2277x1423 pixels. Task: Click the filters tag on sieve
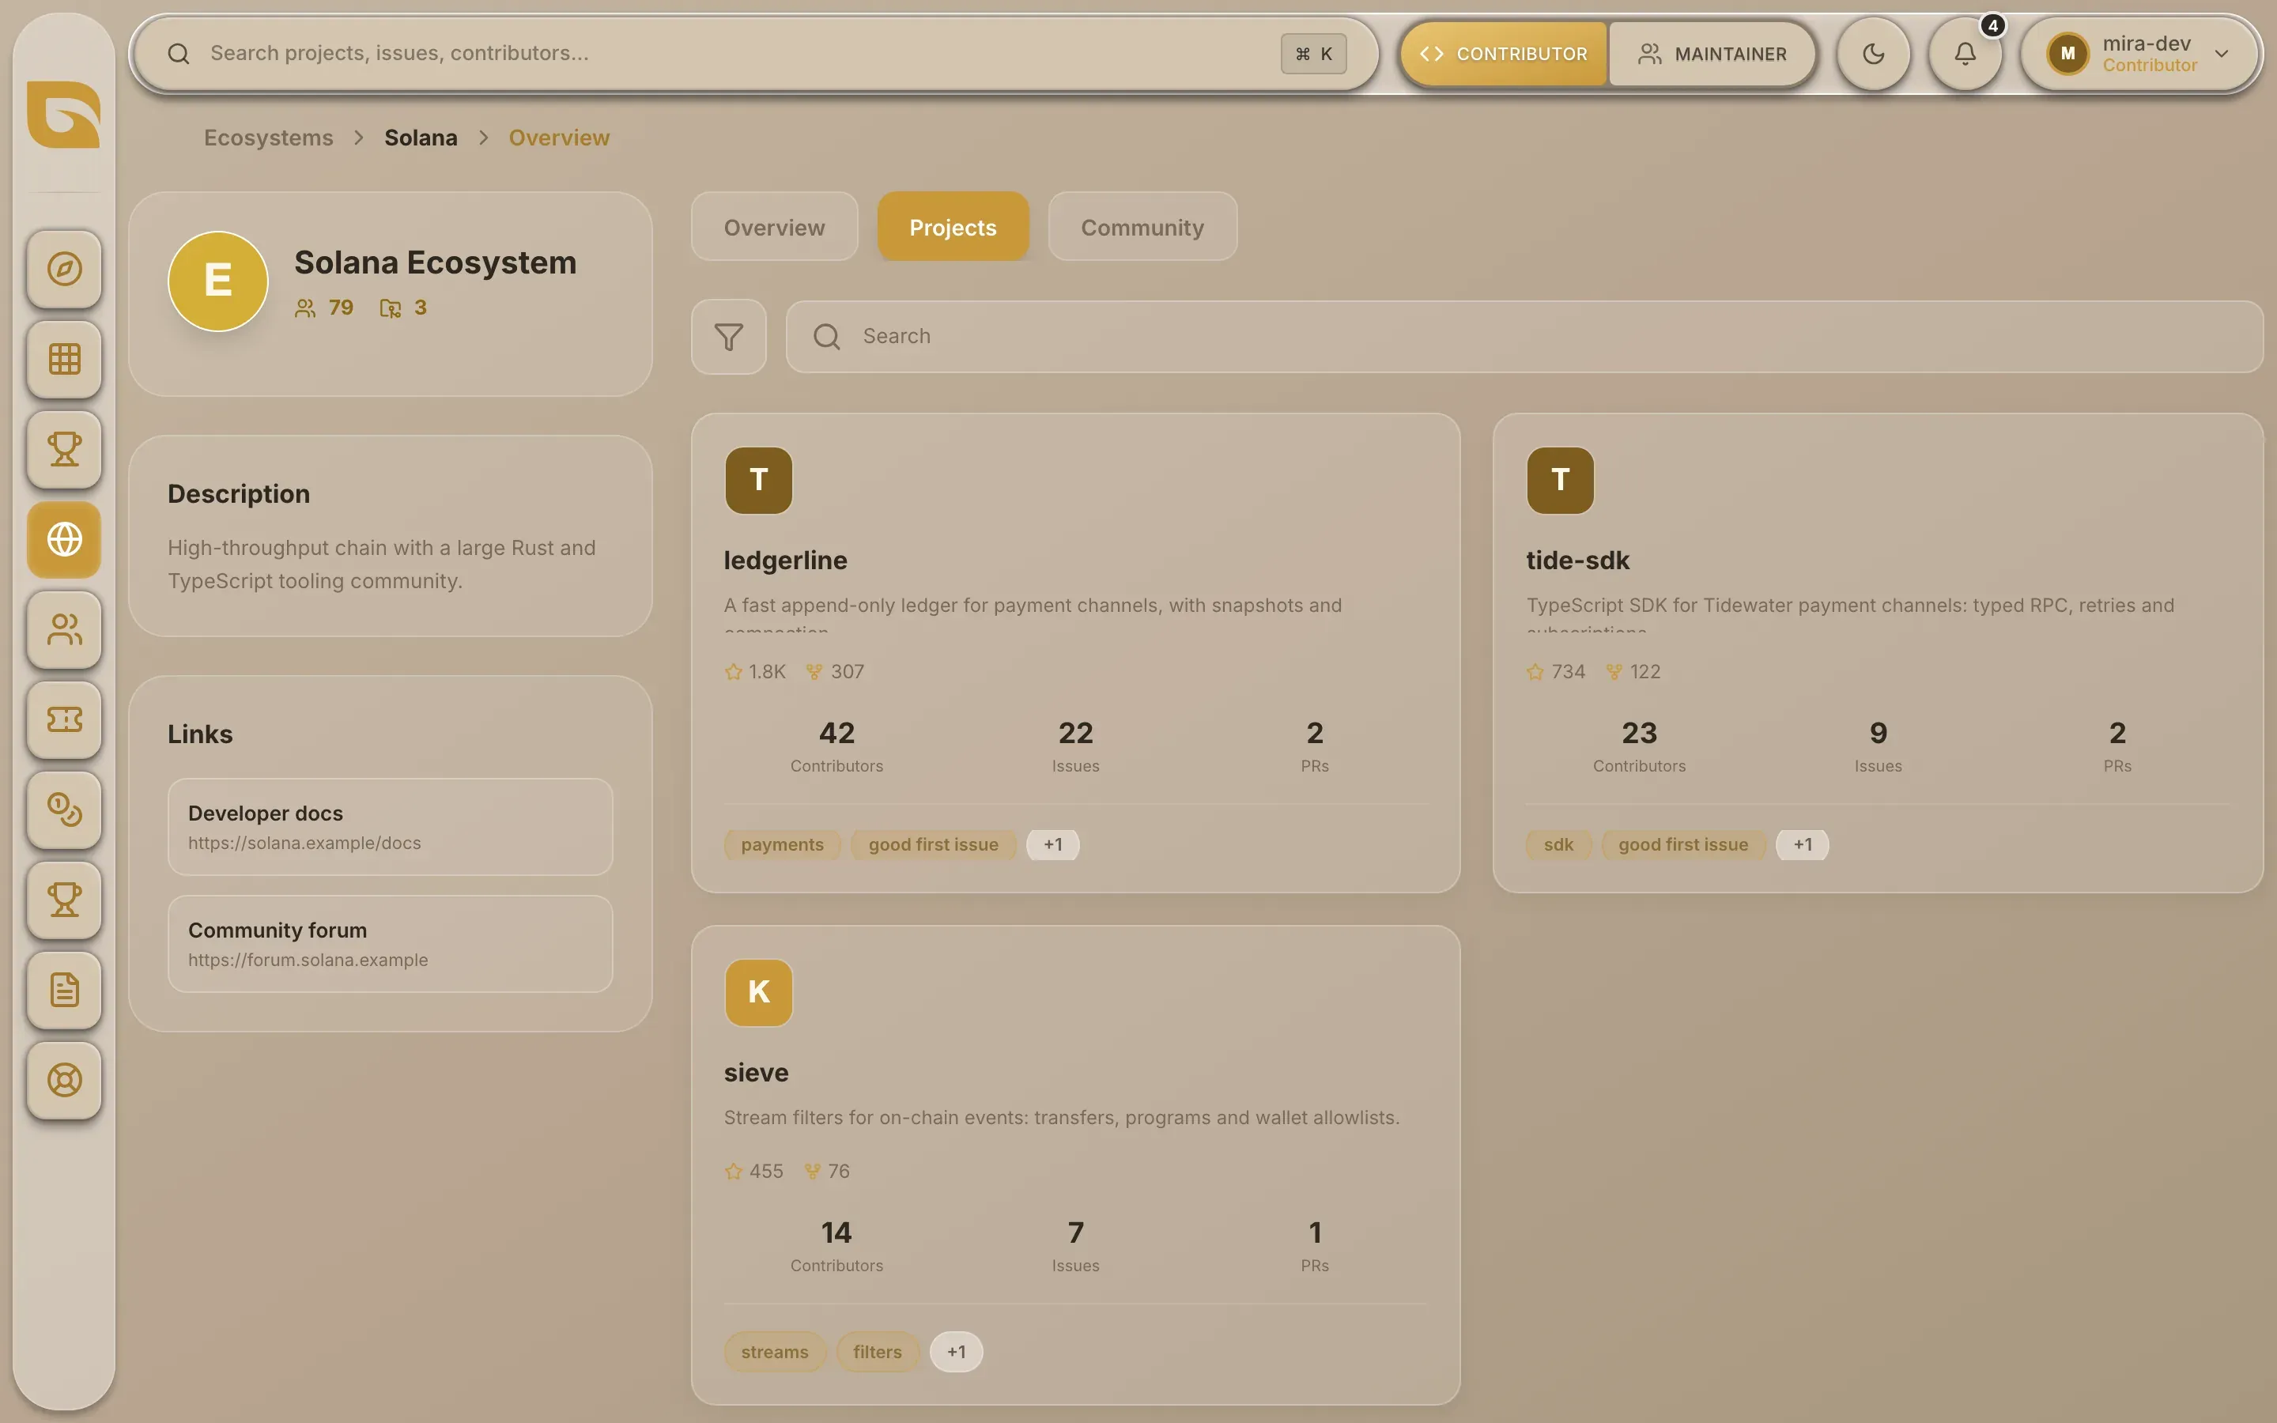(877, 1352)
